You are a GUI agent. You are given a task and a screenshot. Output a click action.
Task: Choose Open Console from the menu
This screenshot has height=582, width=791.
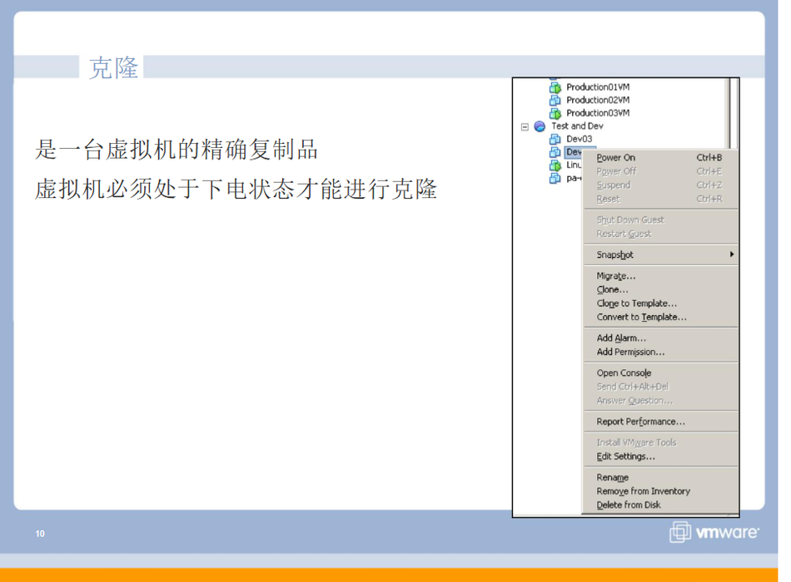pos(624,373)
